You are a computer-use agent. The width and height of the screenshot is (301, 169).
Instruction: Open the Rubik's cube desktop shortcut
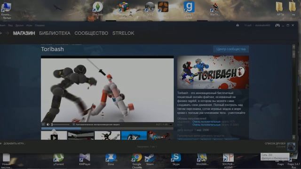coord(123,7)
